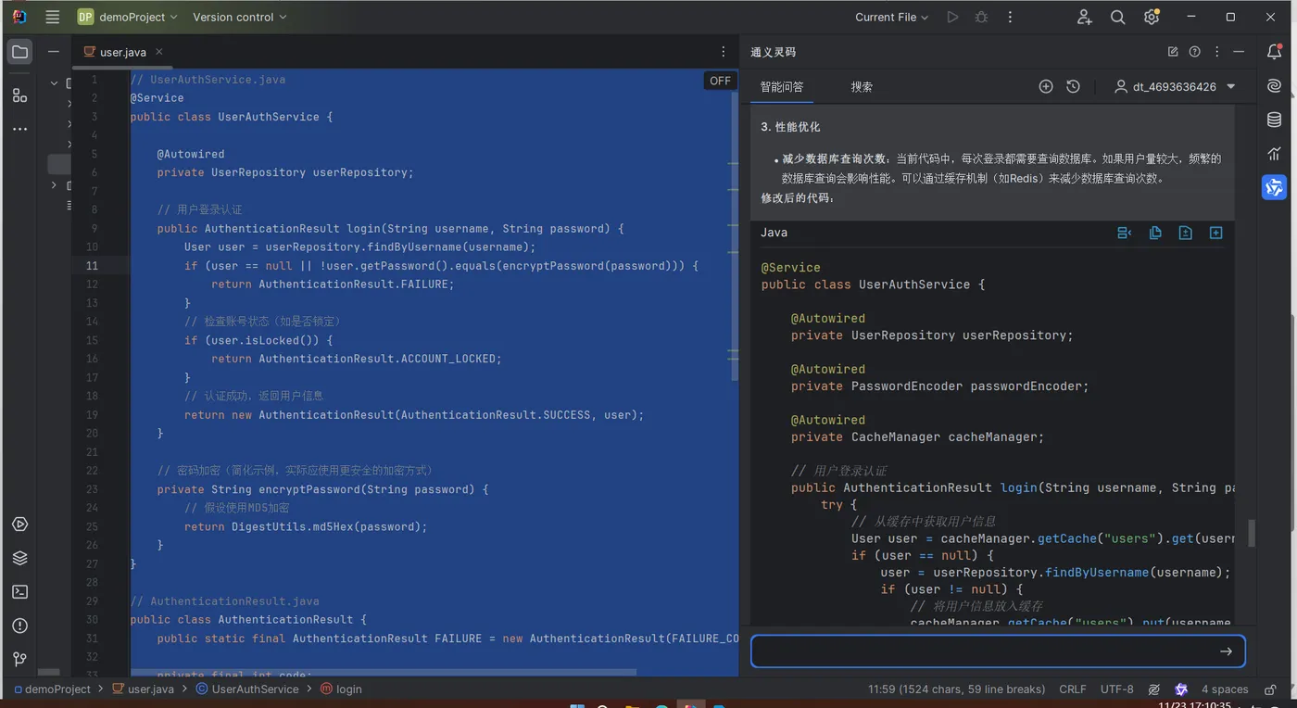
Task: Click the editor horizontal scrollbar
Action: click(384, 671)
